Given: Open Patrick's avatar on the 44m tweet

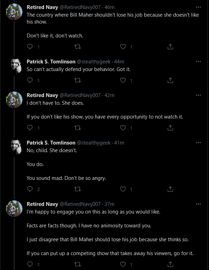Looking at the screenshot, I should 16,66.
